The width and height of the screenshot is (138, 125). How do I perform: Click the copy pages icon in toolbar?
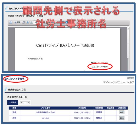point(24,22)
